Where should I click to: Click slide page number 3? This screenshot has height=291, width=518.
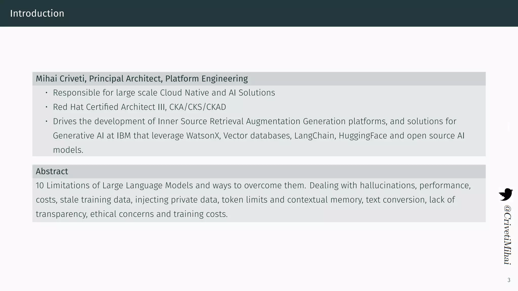point(509,280)
